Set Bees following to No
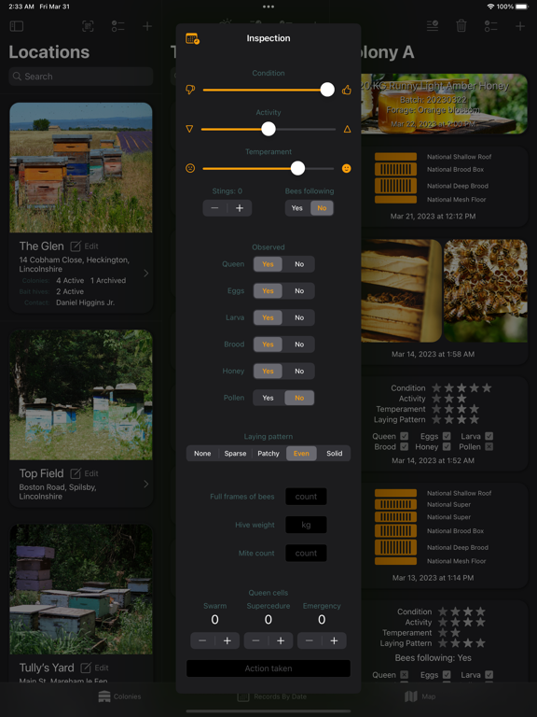Viewport: 537px width, 717px height. (x=322, y=208)
